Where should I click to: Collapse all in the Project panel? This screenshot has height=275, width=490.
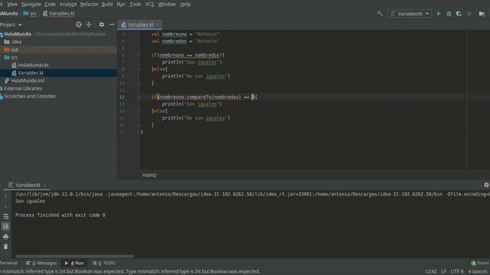[89, 24]
